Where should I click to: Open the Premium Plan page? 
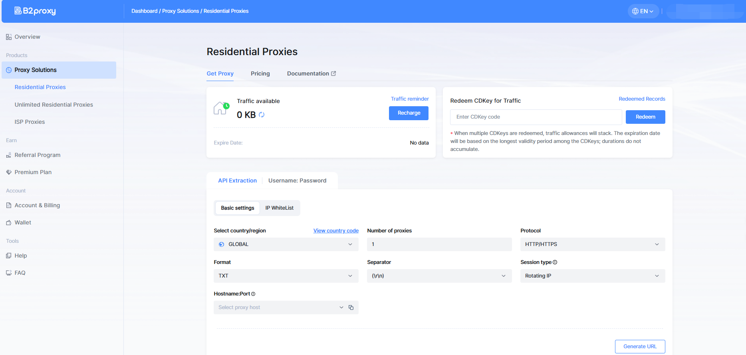33,173
